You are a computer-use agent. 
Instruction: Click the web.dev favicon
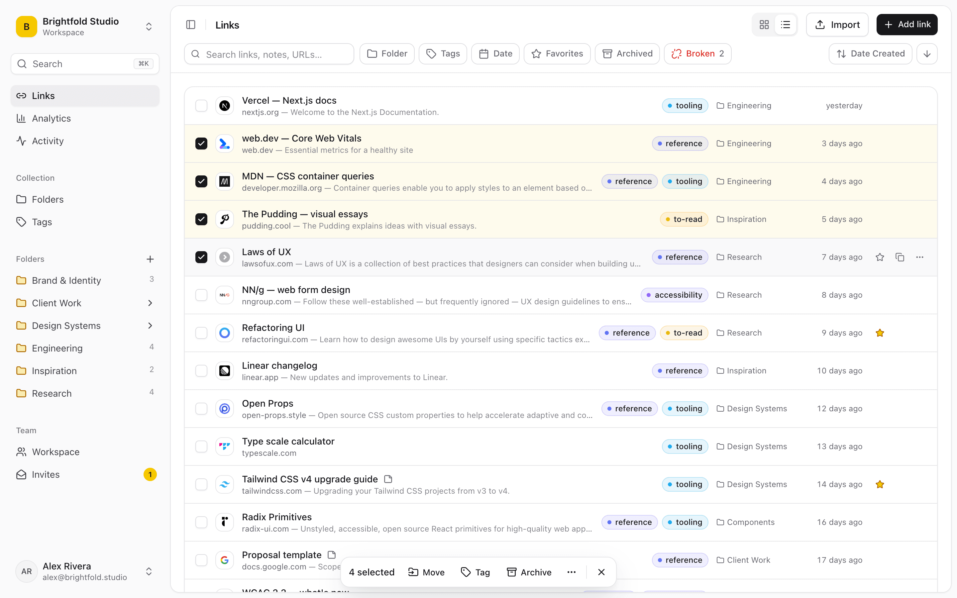coord(225,144)
